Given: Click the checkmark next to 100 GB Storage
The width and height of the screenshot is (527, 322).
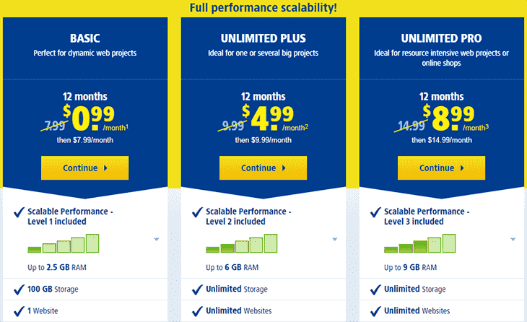Looking at the screenshot, I should (x=19, y=290).
